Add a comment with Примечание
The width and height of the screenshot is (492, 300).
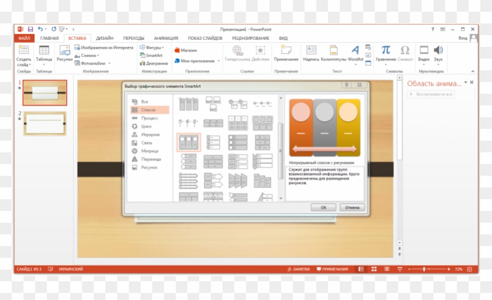(286, 53)
